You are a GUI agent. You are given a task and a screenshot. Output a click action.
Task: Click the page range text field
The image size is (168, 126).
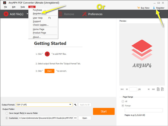pyautogui.click(x=144, y=110)
